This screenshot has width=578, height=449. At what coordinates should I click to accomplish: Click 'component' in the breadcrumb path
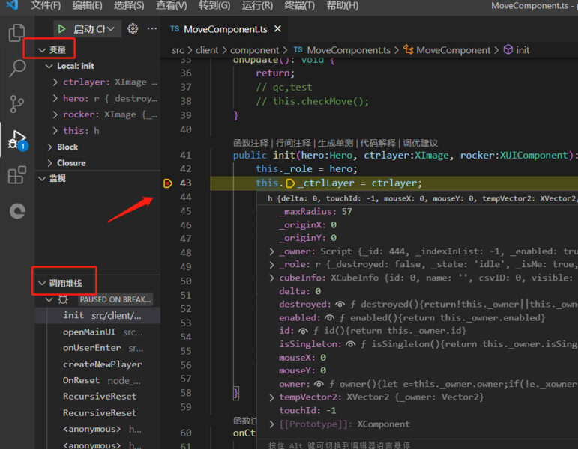(254, 50)
